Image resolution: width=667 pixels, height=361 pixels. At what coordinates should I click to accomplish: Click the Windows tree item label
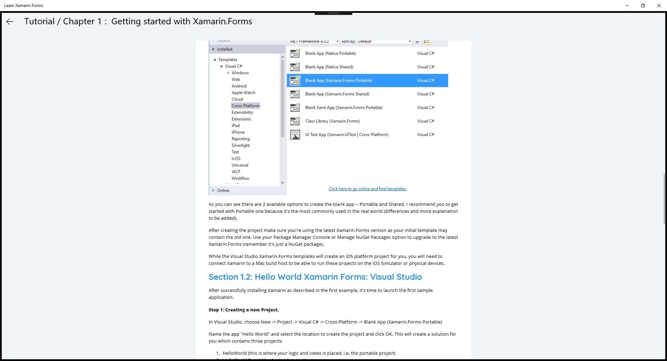click(x=240, y=73)
